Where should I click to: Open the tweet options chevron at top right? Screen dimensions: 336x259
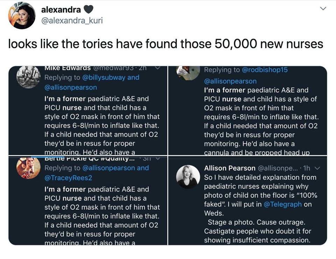pos(323,9)
